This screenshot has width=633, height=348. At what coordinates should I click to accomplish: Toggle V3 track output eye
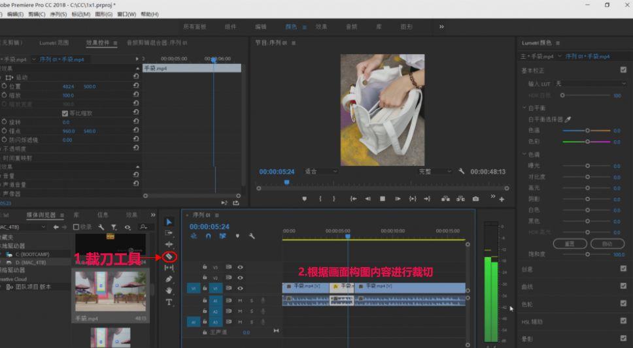(x=240, y=267)
